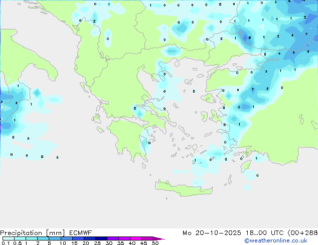The width and height of the screenshot is (318, 245).
Task: Click the '0.1' legend tick label
Action: point(6,243)
